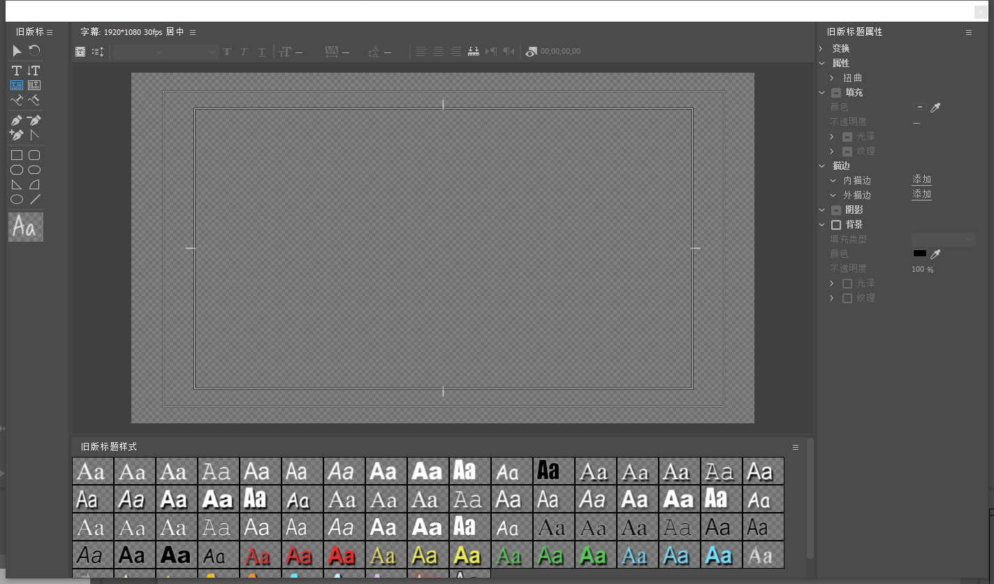This screenshot has width=994, height=584.
Task: Select the Rectangle shape tool
Action: coord(17,155)
